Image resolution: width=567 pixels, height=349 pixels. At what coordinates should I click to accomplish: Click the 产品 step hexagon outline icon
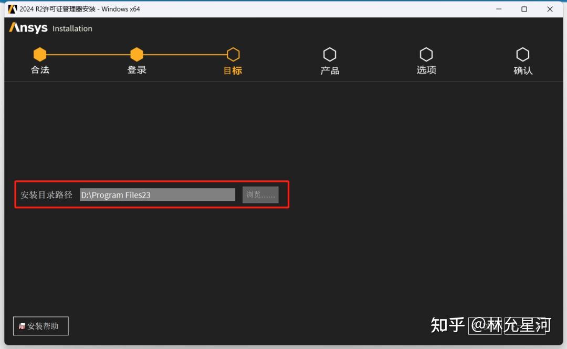[x=330, y=54]
